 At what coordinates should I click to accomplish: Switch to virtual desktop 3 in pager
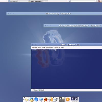(60, 100)
